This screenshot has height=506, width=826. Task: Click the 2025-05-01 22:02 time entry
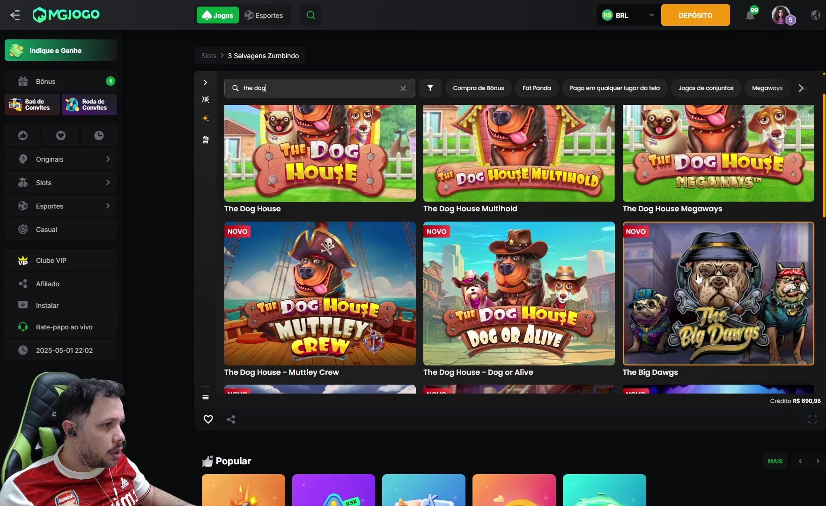point(61,350)
